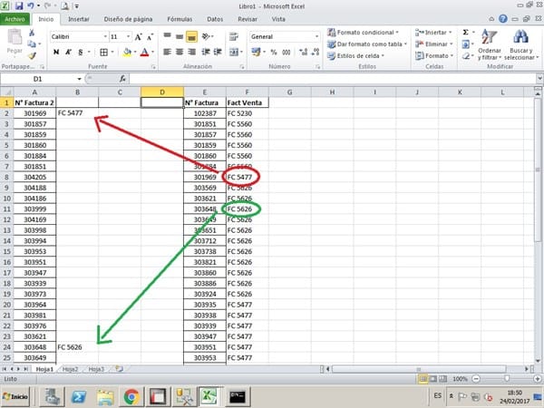Screen dimensions: 544x408
Task: Click the Copy icon in clipboard group
Action: 32,44
